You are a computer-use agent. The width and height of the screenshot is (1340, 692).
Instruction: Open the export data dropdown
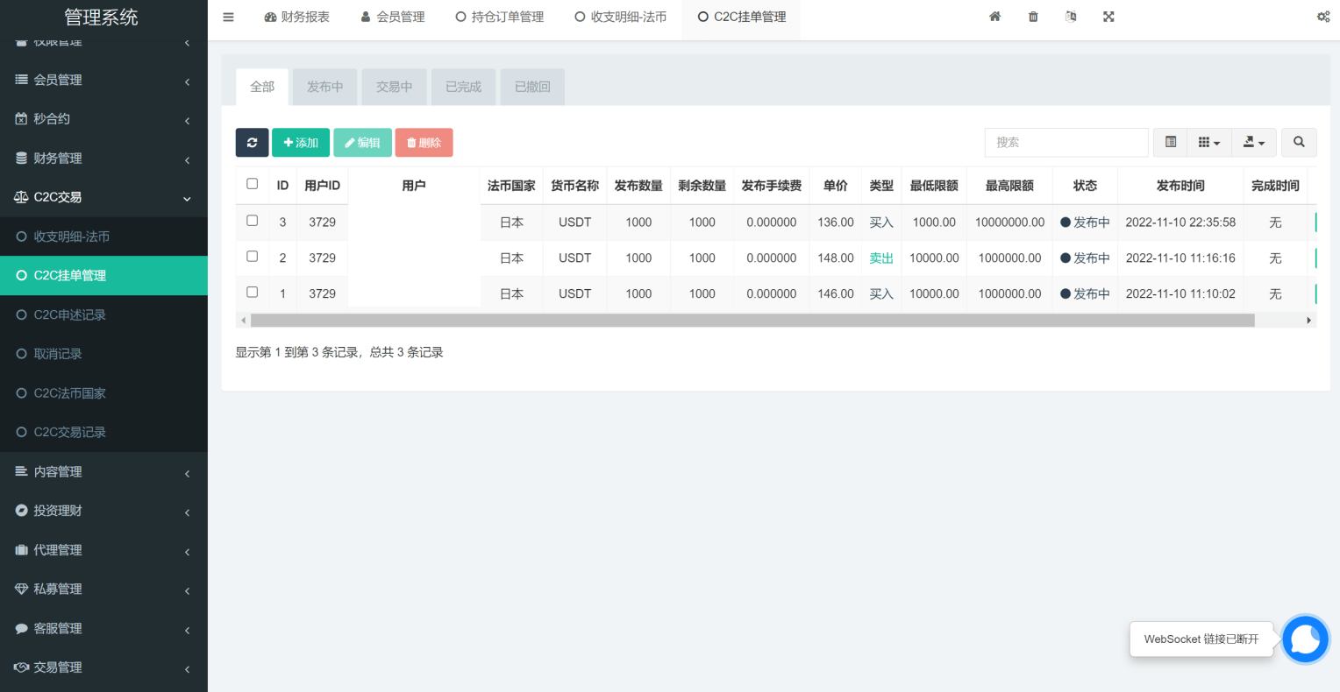coord(1254,142)
